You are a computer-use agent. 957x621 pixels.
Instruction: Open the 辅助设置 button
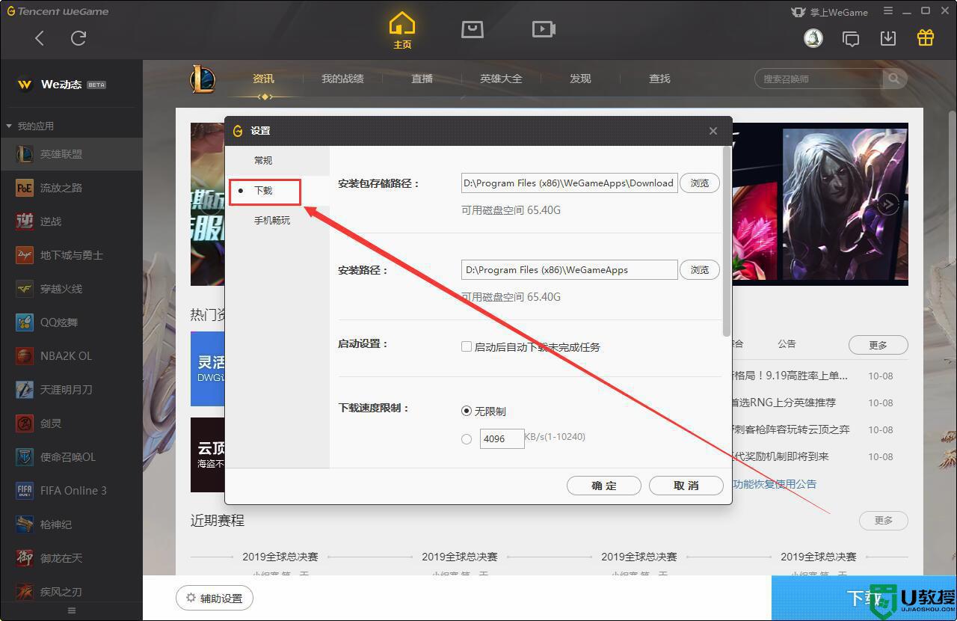(x=215, y=599)
